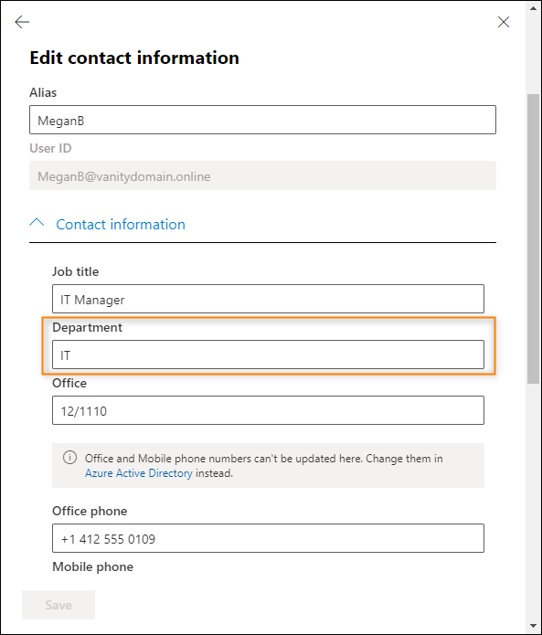The height and width of the screenshot is (635, 542).
Task: Click the scrollbar down arrow
Action: [534, 627]
